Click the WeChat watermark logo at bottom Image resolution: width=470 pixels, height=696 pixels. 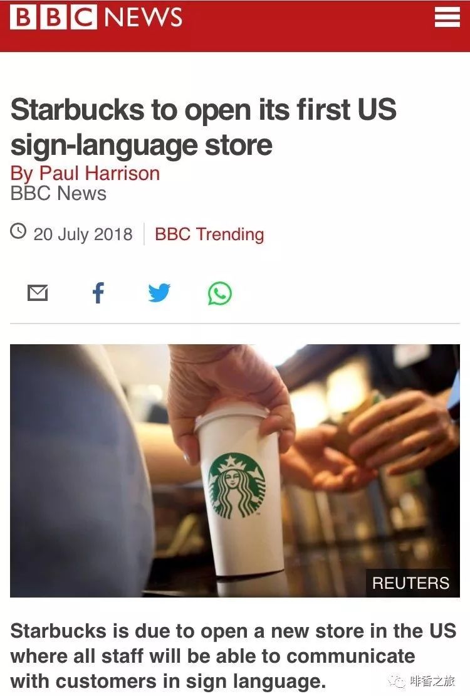pyautogui.click(x=396, y=682)
